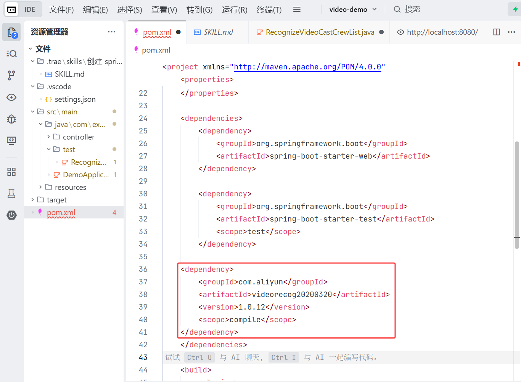Click line number 43 in the gutter
The image size is (521, 382).
pyautogui.click(x=143, y=357)
